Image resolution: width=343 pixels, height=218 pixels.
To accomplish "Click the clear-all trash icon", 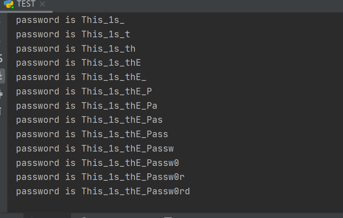I will (1, 111).
